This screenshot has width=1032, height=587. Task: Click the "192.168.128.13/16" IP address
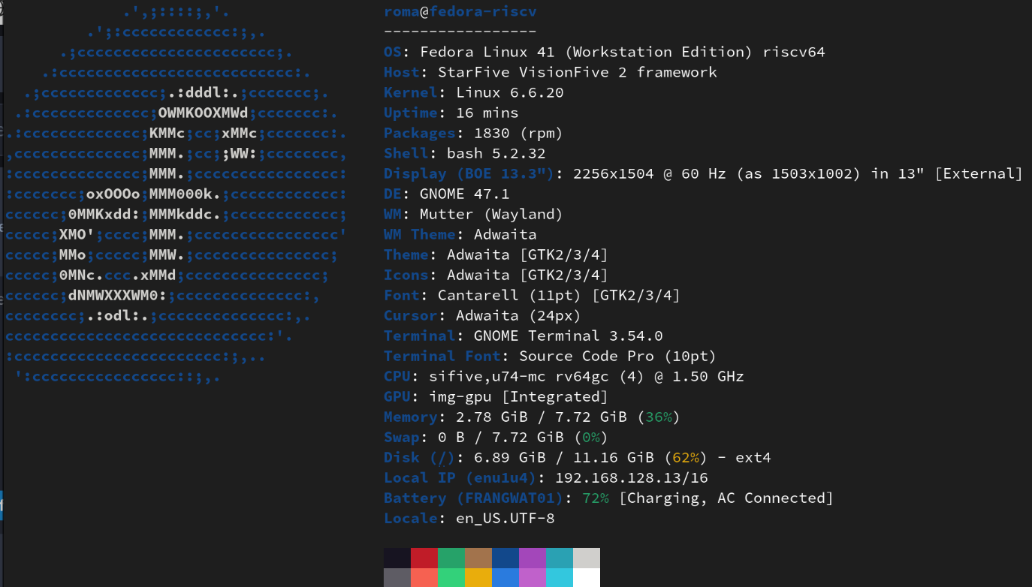tap(631, 477)
